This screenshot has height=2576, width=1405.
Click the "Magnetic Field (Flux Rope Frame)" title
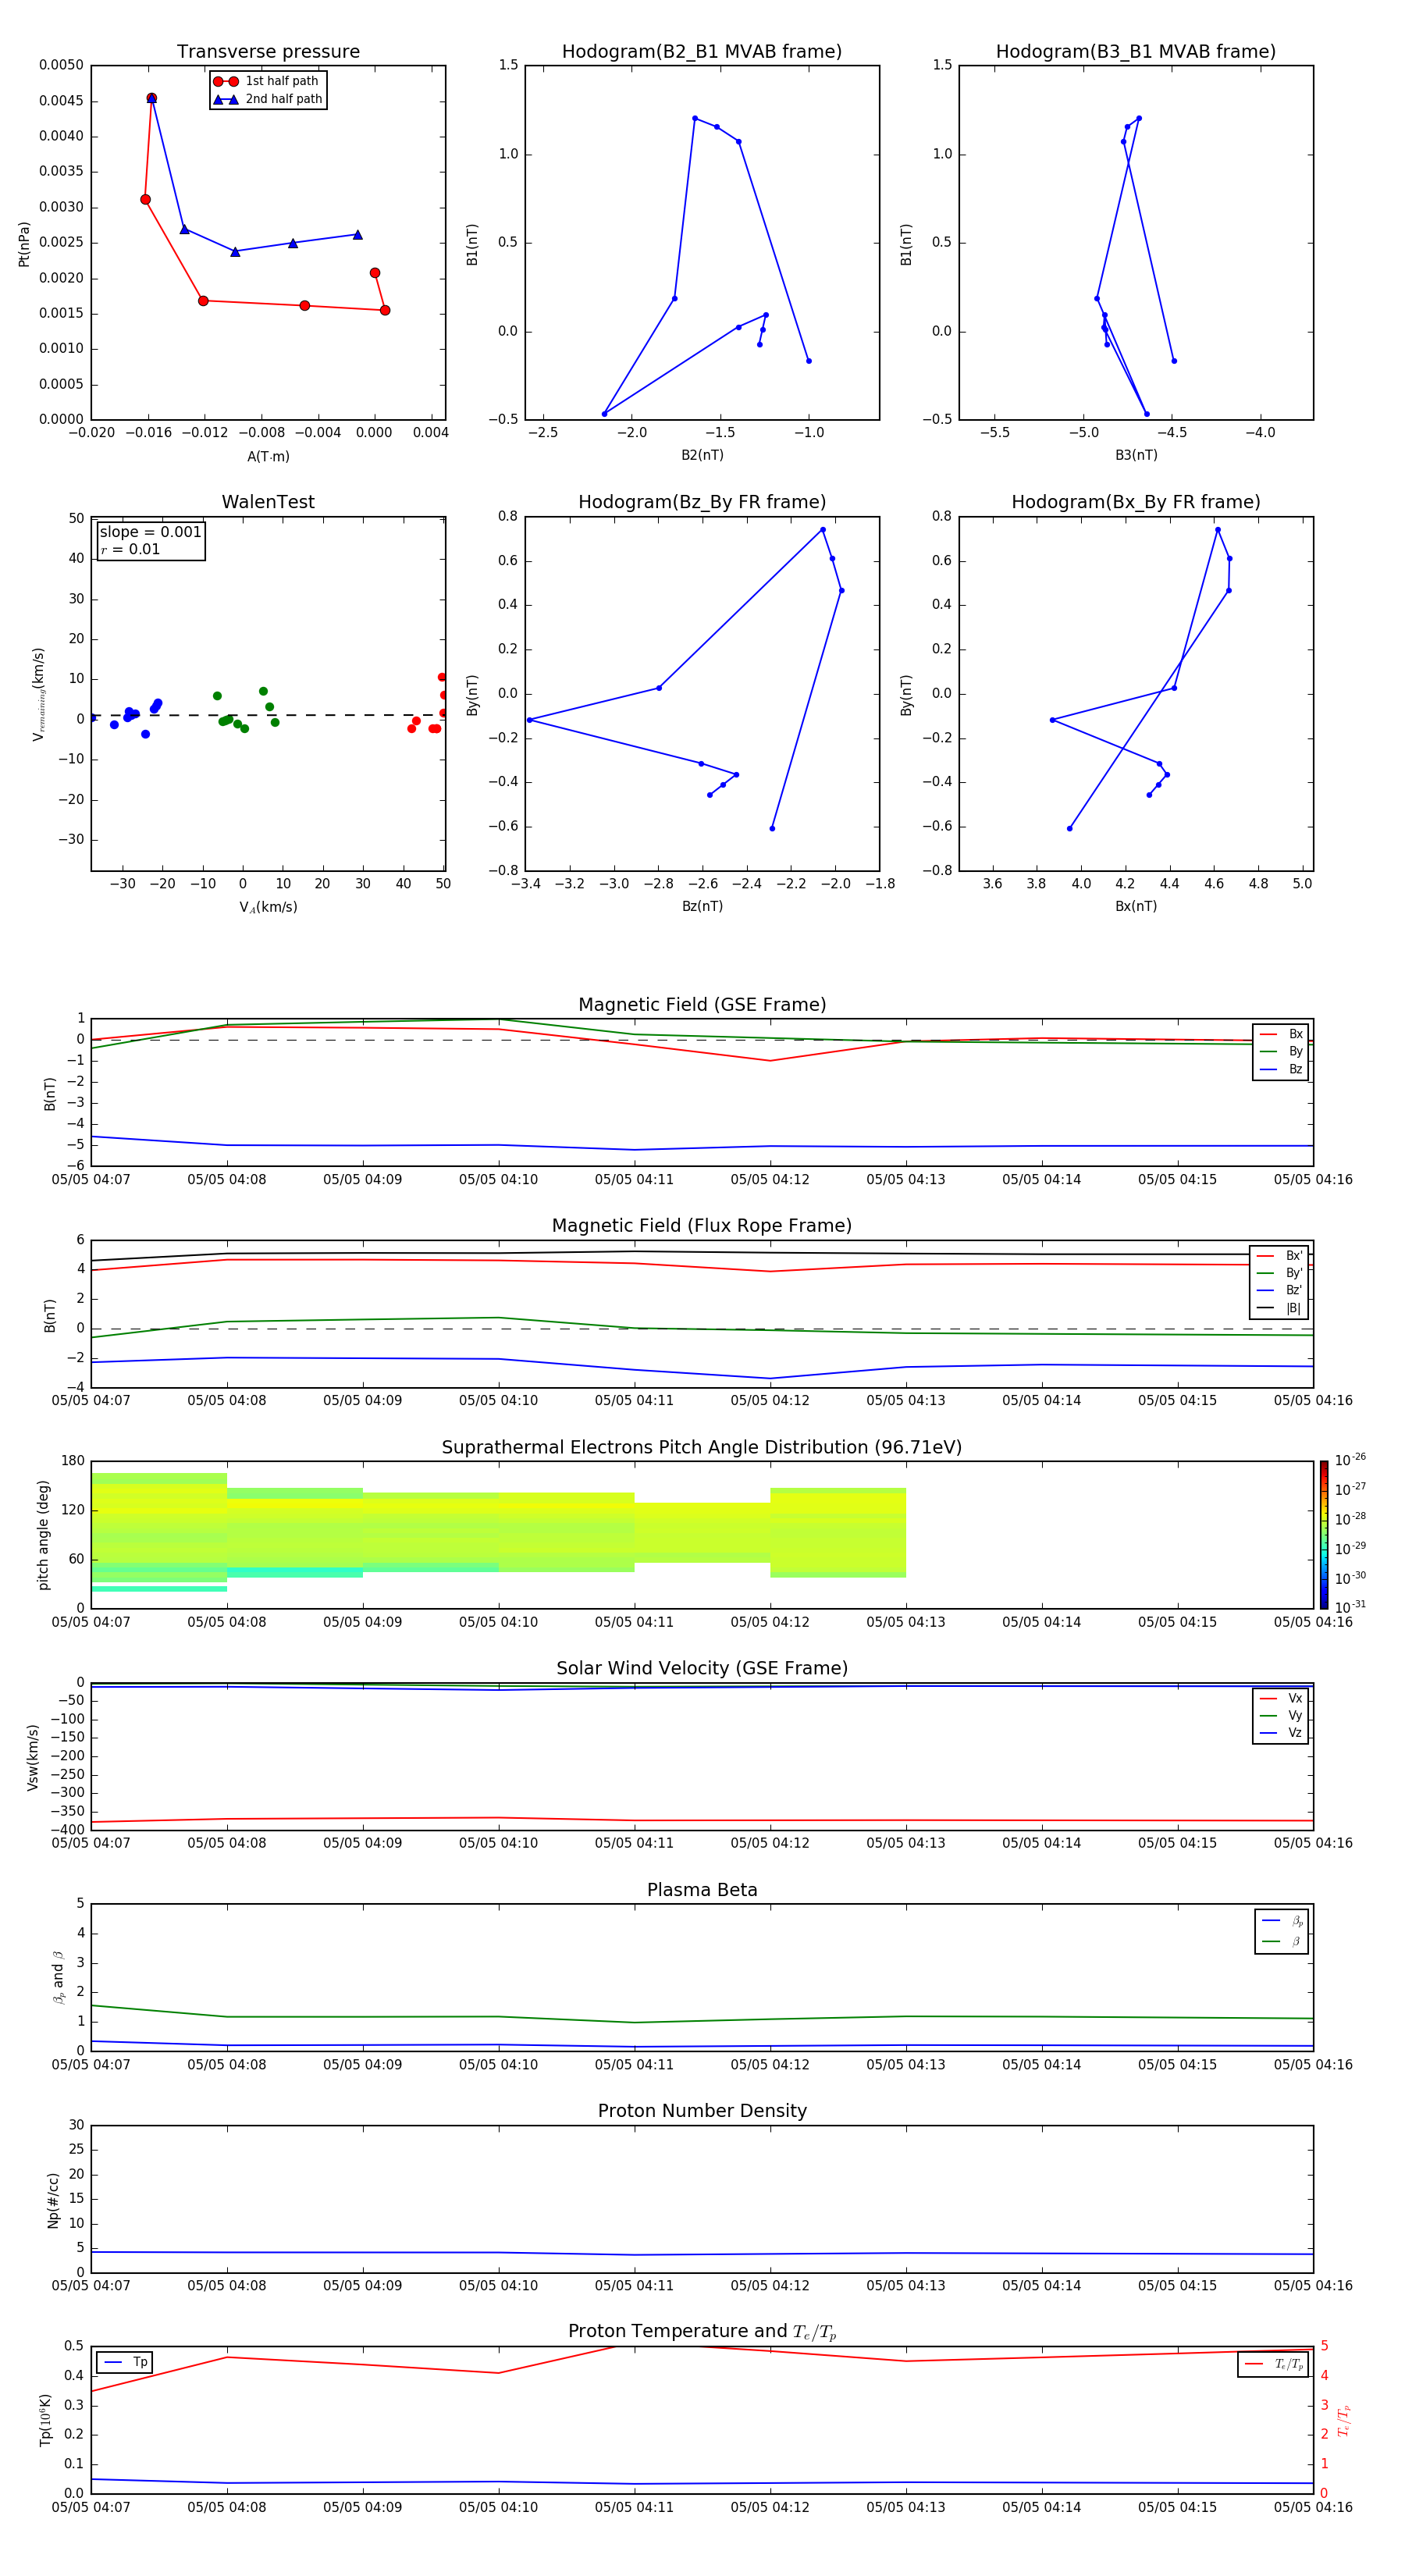pyautogui.click(x=702, y=1226)
